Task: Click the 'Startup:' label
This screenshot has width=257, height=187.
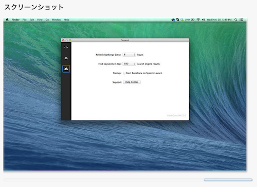Action: click(x=117, y=73)
